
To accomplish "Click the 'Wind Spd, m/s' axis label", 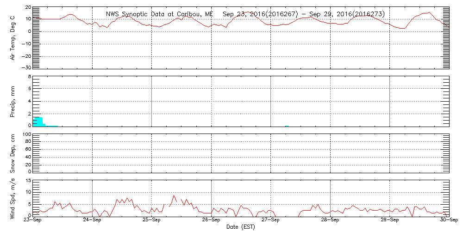I will click(13, 198).
